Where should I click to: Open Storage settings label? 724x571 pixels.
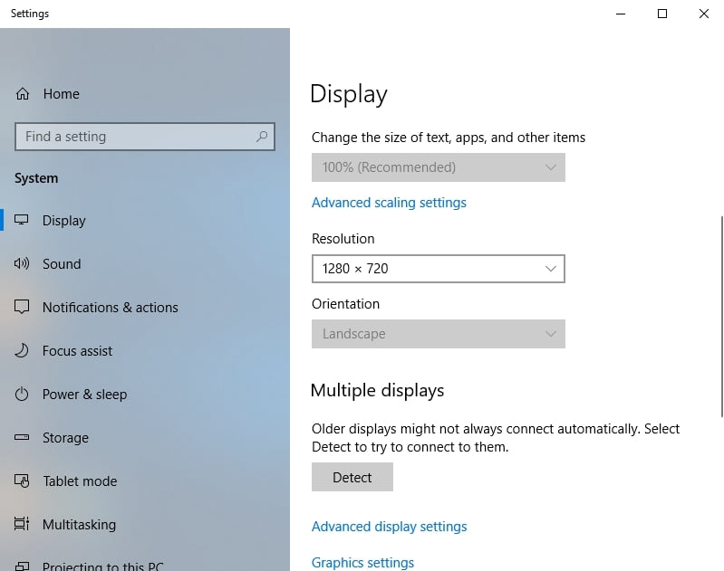(65, 438)
